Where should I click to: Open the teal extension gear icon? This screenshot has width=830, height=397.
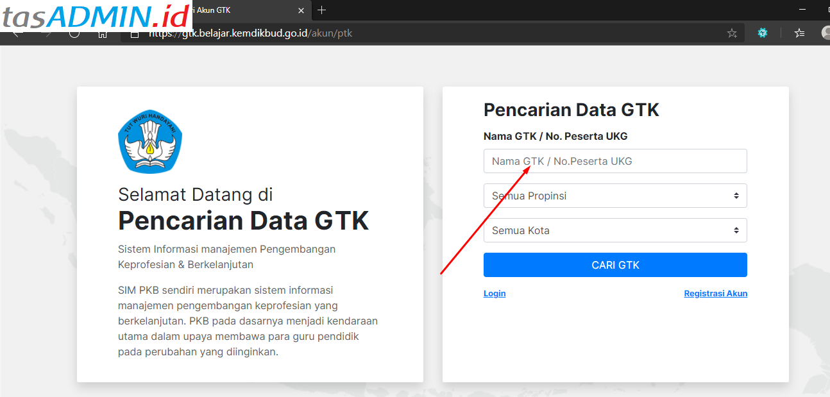click(763, 33)
